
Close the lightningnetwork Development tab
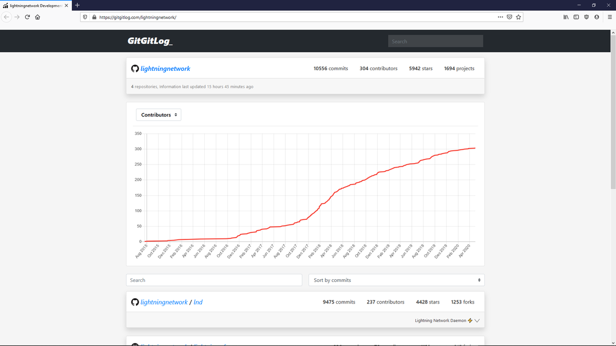tap(66, 5)
